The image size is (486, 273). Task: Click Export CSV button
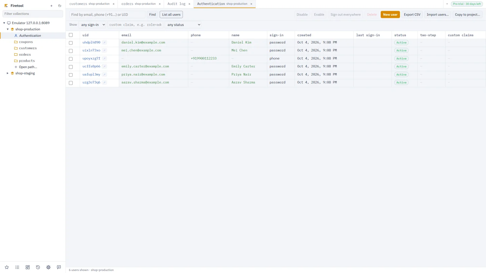tap(412, 14)
